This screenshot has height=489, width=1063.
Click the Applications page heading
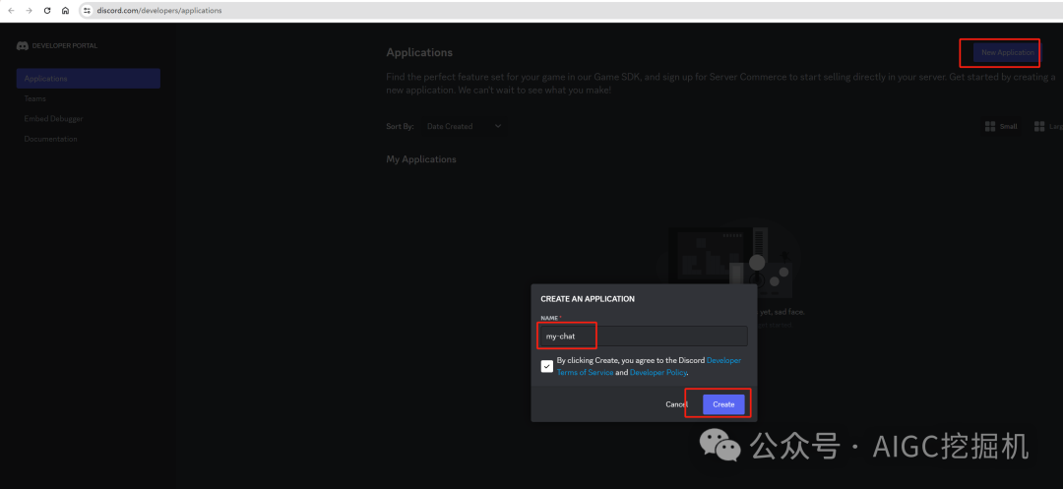click(x=419, y=53)
